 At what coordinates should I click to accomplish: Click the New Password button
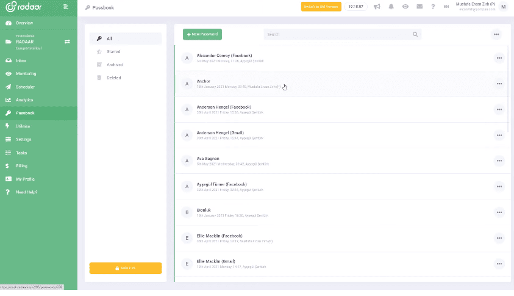202,34
